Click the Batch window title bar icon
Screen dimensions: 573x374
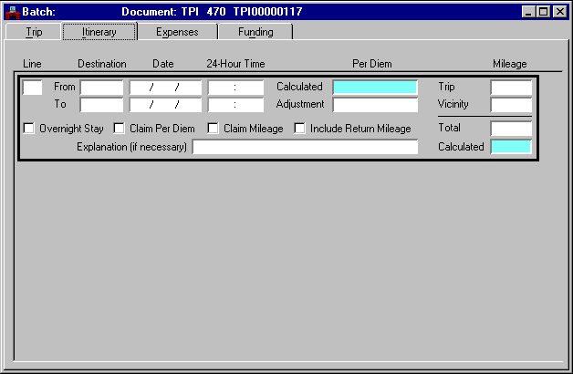(13, 12)
